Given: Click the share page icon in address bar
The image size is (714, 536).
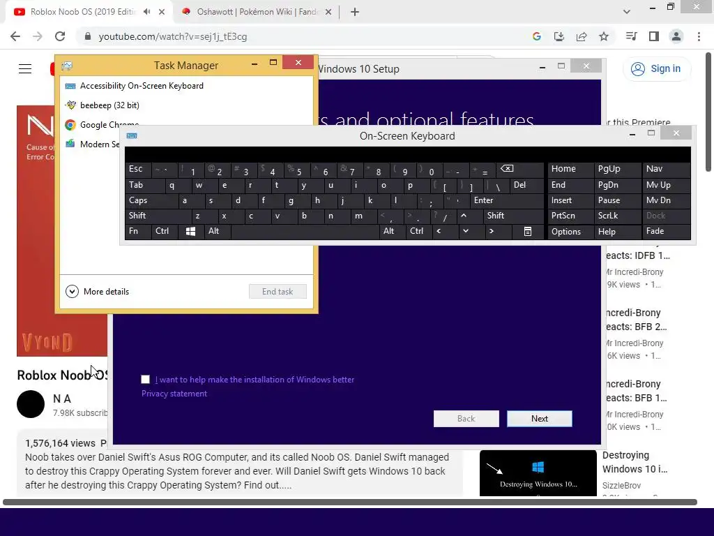Looking at the screenshot, I should (x=582, y=36).
